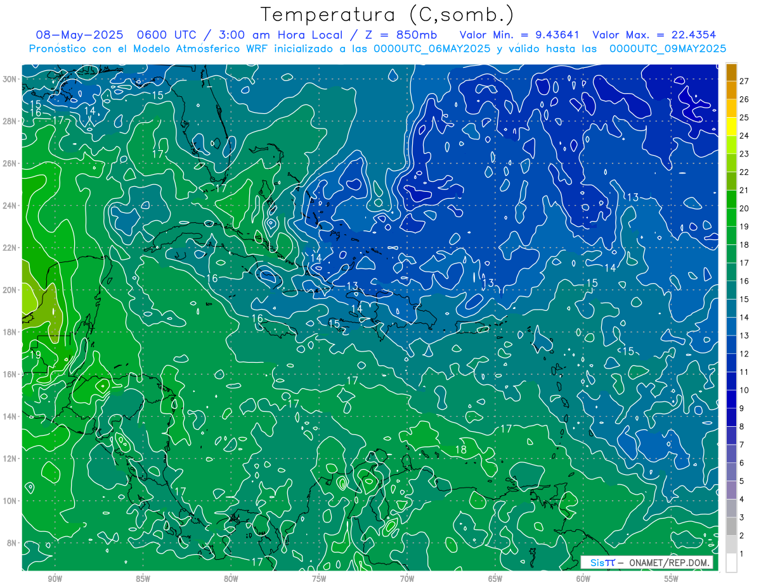The width and height of the screenshot is (761, 587).
Task: Click "Valor Min. = 9.43641" text
Action: [x=521, y=35]
